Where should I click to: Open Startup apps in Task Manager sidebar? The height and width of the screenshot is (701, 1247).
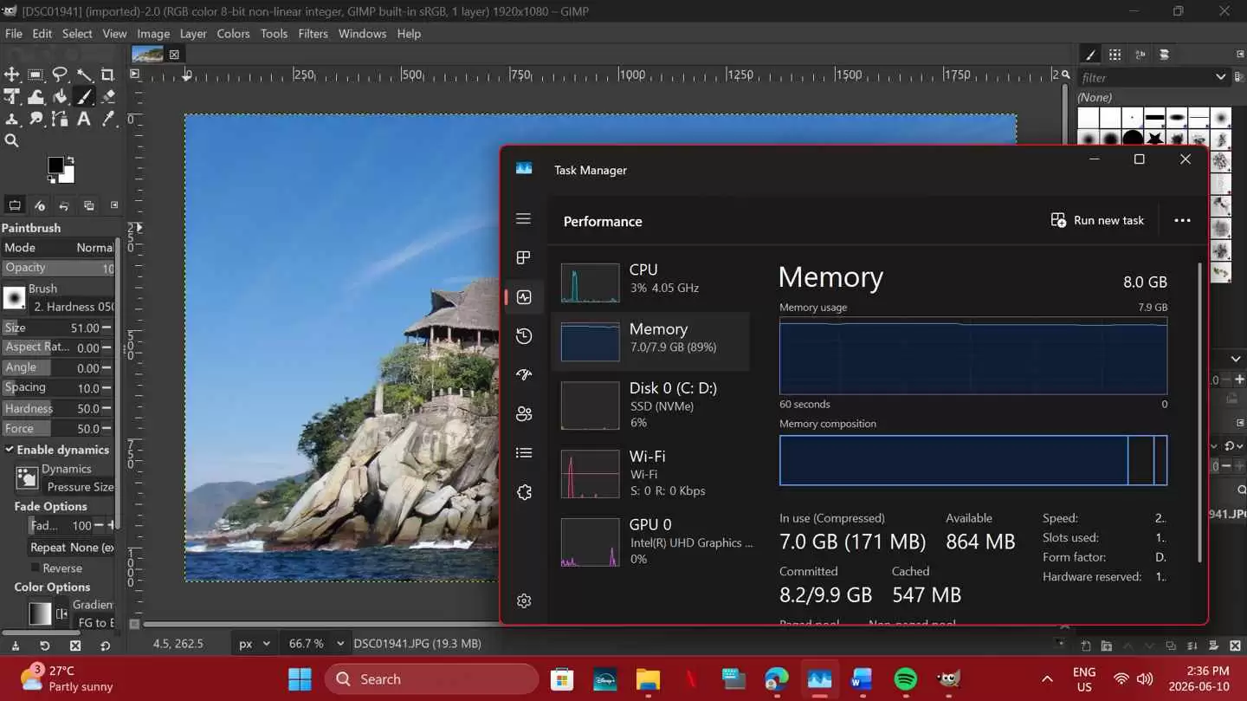click(x=523, y=375)
